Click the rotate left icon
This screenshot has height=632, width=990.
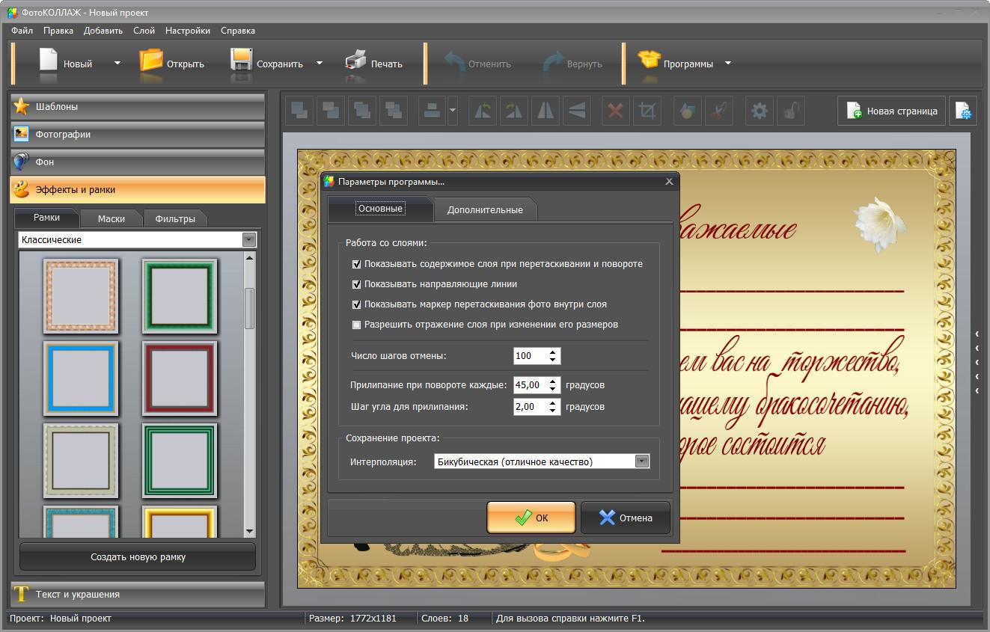click(483, 111)
